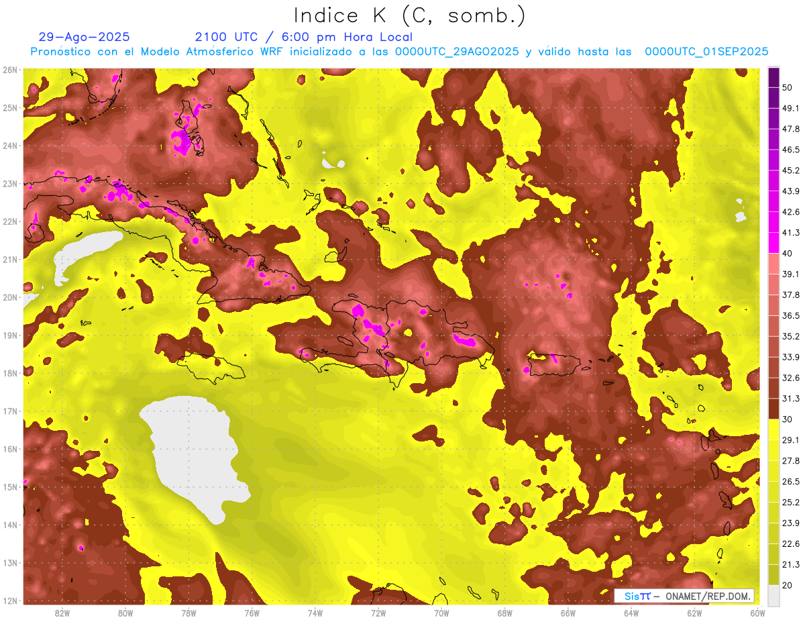Viewport: 805px width, 622px height.
Task: Click the "26N" latitude label
Action: [x=10, y=70]
